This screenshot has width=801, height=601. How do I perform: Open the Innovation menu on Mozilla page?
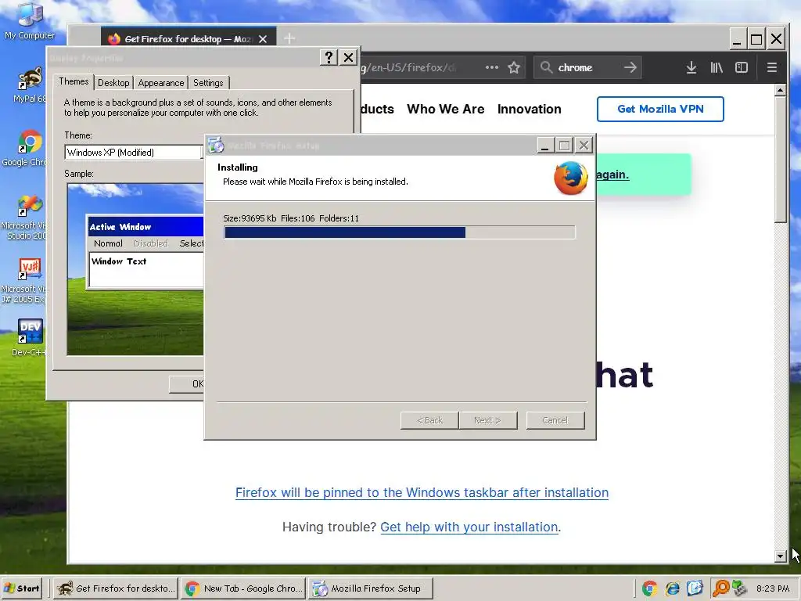pyautogui.click(x=530, y=109)
